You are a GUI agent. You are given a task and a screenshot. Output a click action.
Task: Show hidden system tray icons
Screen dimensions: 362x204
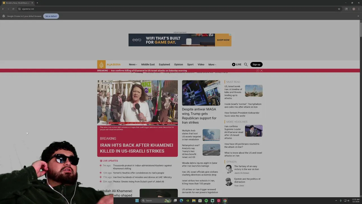coord(336,201)
